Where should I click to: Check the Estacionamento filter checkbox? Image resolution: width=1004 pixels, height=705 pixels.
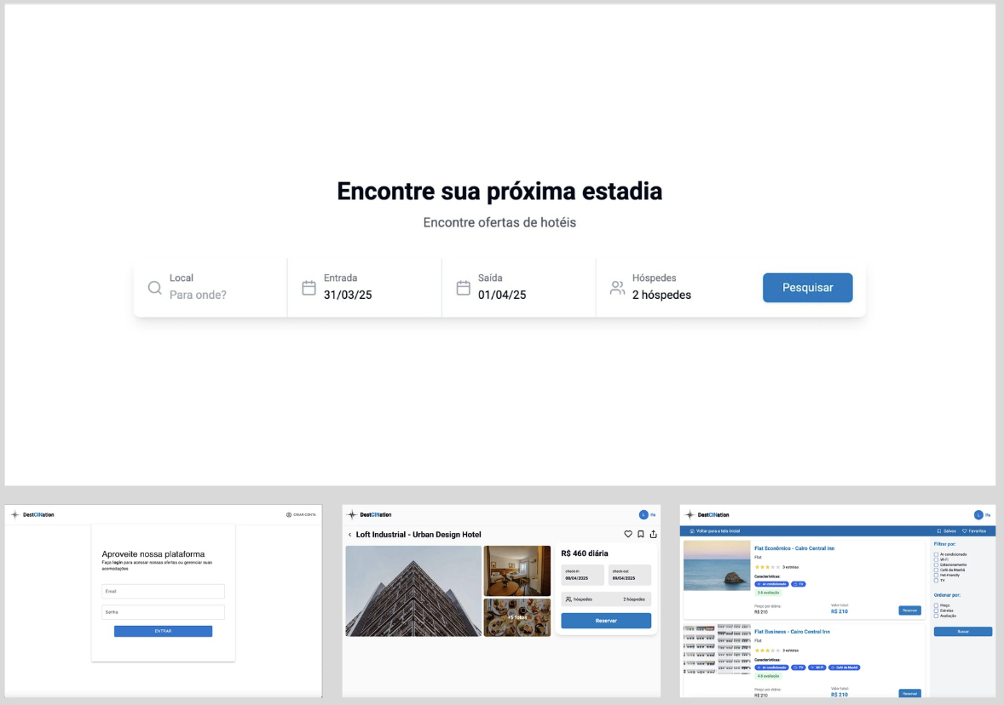pos(936,565)
